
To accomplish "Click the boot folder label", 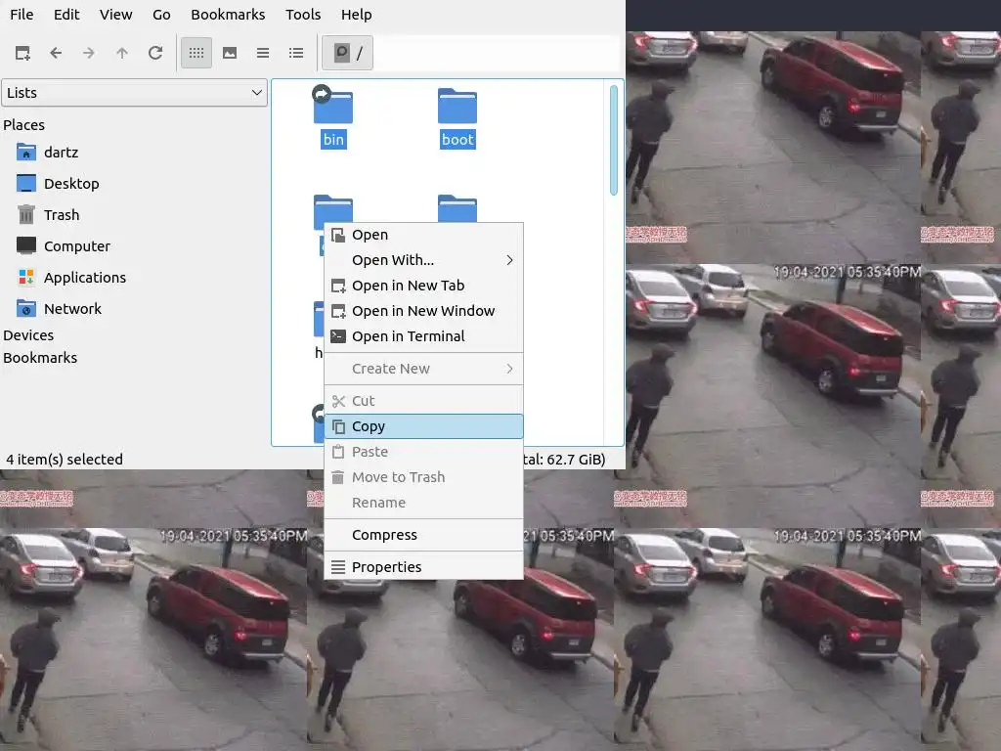I will [x=457, y=140].
